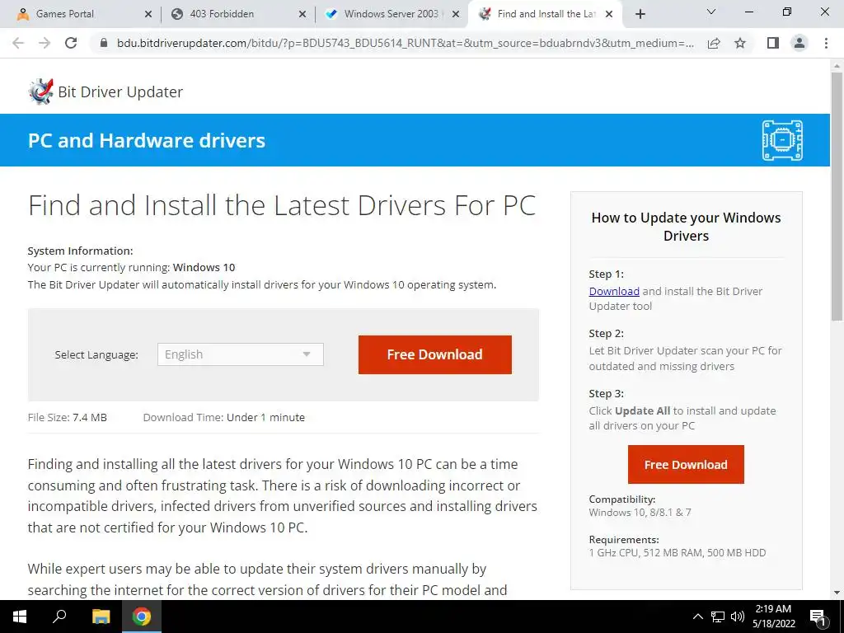
Task: Show hidden system tray icons
Action: click(697, 617)
